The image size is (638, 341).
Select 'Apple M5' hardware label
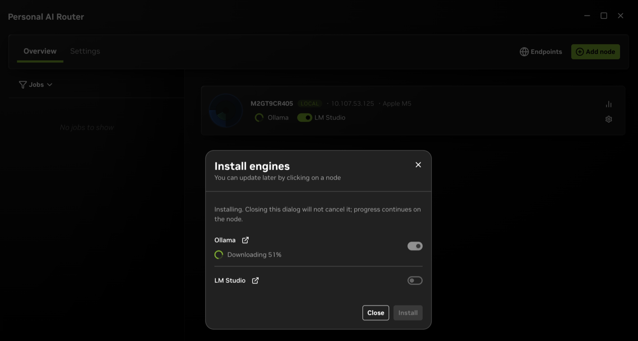pos(397,103)
